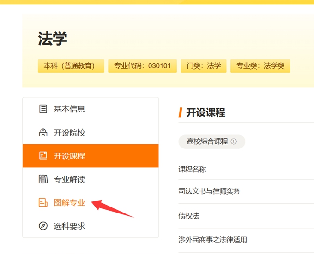This screenshot has height=254, width=314.
Task: Click the 开设院校 building icon
Action: coord(43,132)
